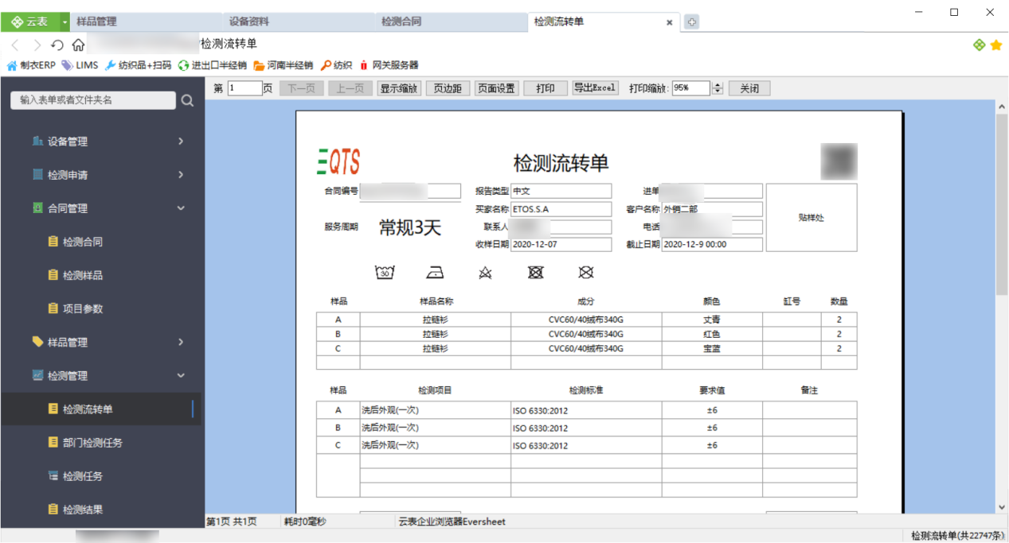This screenshot has height=543, width=1009.
Task: Click the preview vertical scrollbar
Action: coord(1001,205)
